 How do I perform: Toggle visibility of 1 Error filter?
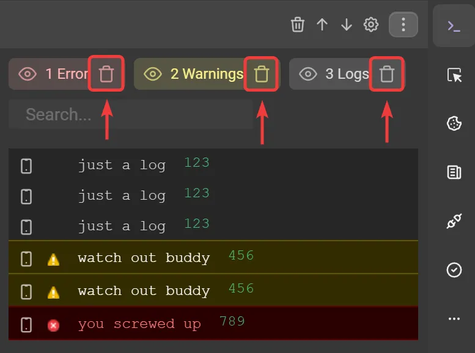click(x=28, y=74)
